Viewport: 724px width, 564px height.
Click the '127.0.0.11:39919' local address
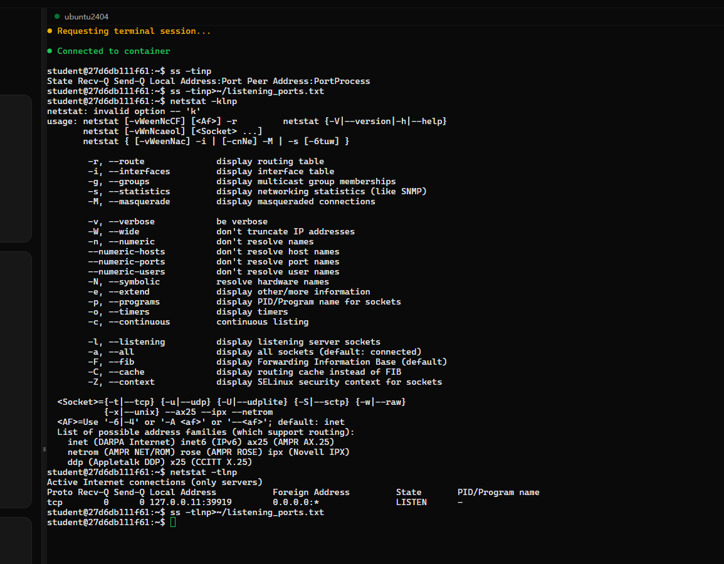191,502
